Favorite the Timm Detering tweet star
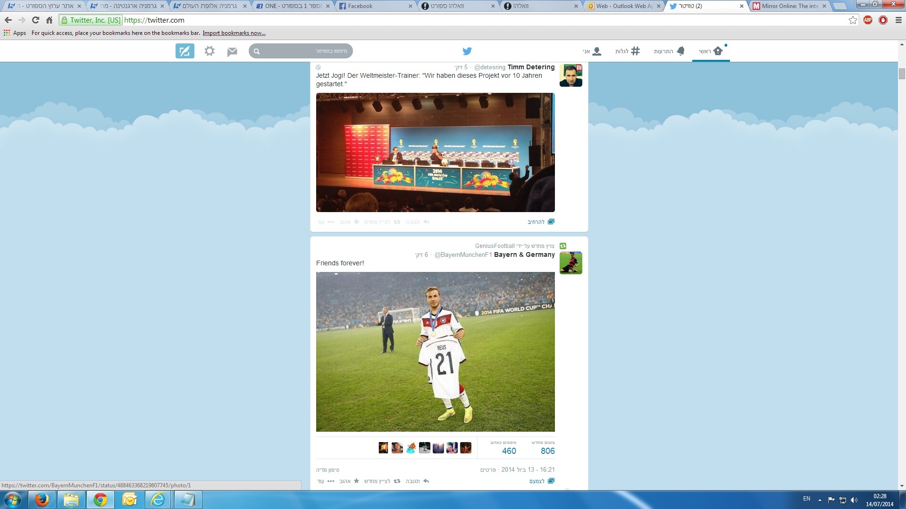The image size is (906, 509). coord(356,222)
